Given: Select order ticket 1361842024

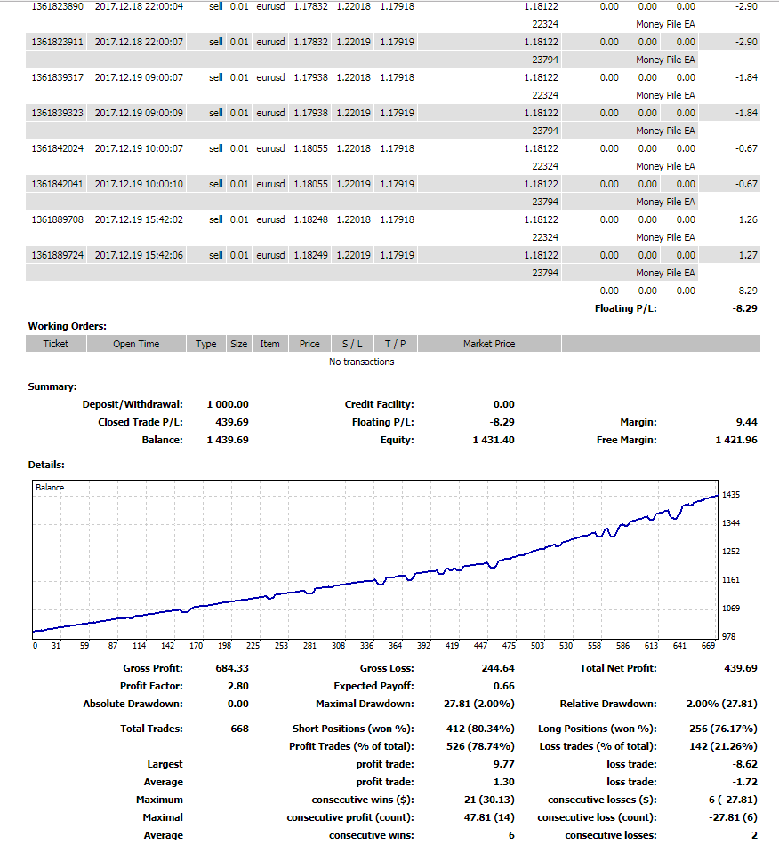Looking at the screenshot, I should pyautogui.click(x=57, y=148).
